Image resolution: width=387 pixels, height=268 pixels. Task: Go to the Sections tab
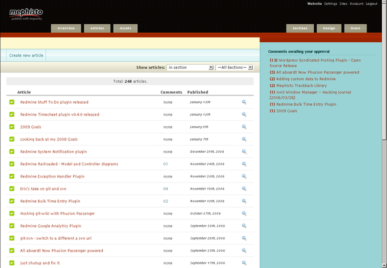pyautogui.click(x=300, y=28)
